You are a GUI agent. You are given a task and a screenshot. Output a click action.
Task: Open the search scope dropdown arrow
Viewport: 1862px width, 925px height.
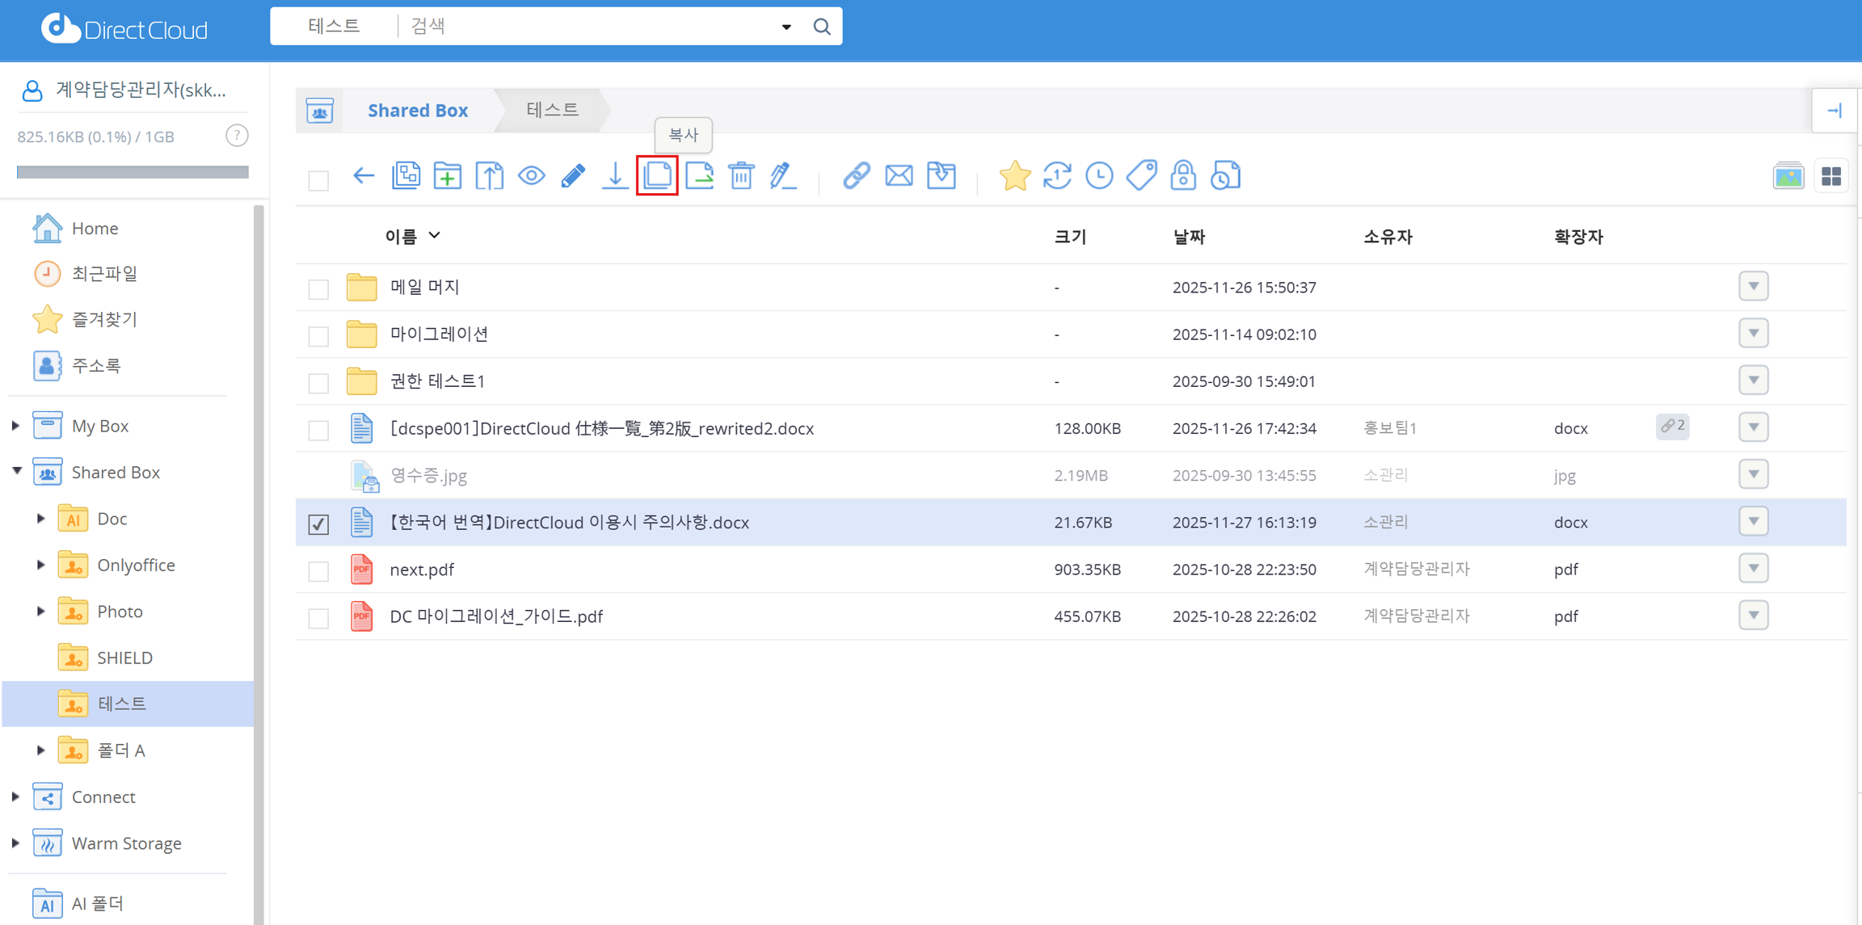click(786, 27)
